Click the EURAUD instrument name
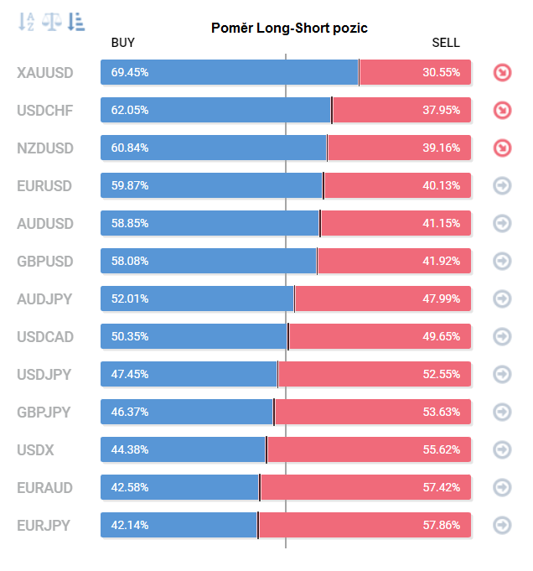The image size is (533, 571). (x=45, y=487)
